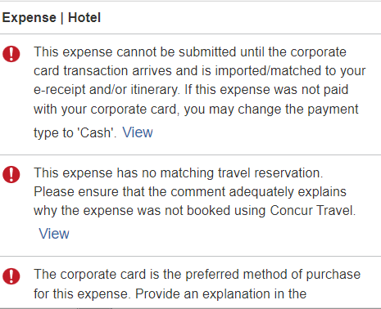Click the phrase 'for this expense' in the third warning
Screen dimensions: 381x309
pos(81,294)
